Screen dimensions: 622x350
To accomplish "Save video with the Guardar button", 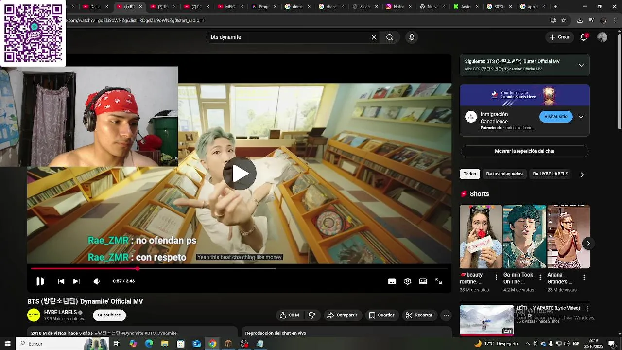I will [381, 315].
